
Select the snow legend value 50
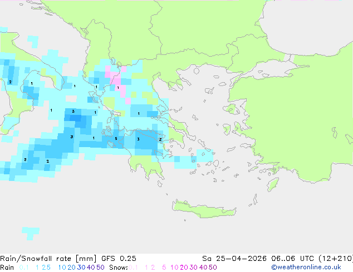[x=213, y=268]
